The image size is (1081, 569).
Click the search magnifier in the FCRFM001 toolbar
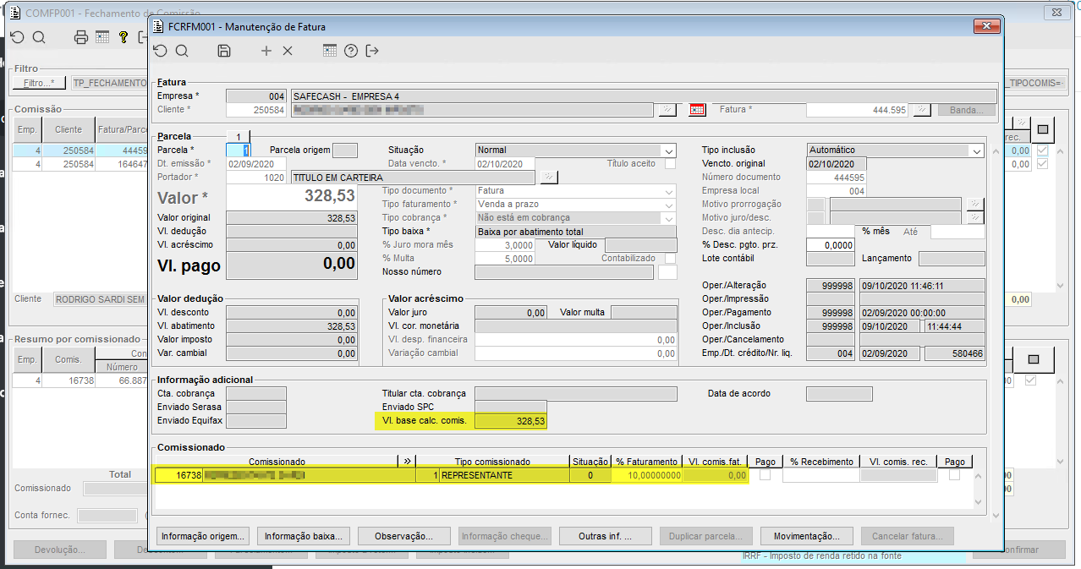[182, 51]
